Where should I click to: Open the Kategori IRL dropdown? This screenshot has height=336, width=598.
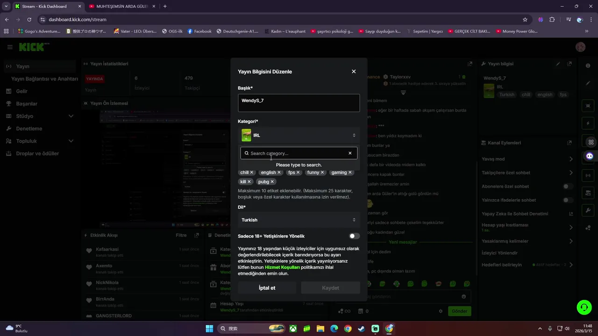click(x=299, y=135)
